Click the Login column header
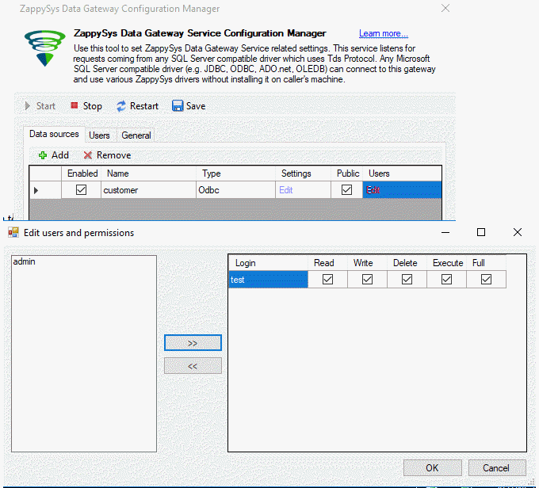 coord(268,263)
